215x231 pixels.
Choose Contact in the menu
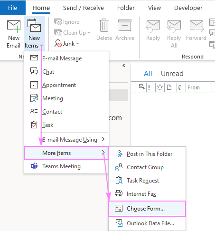click(x=66, y=112)
